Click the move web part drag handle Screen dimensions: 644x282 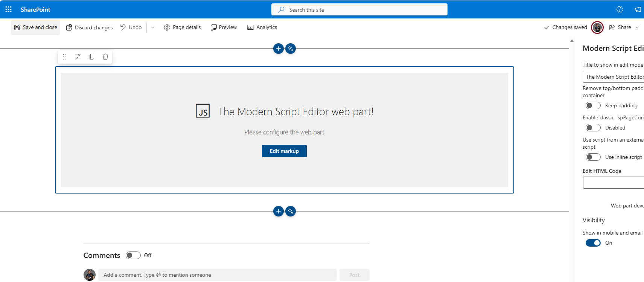[x=65, y=57]
